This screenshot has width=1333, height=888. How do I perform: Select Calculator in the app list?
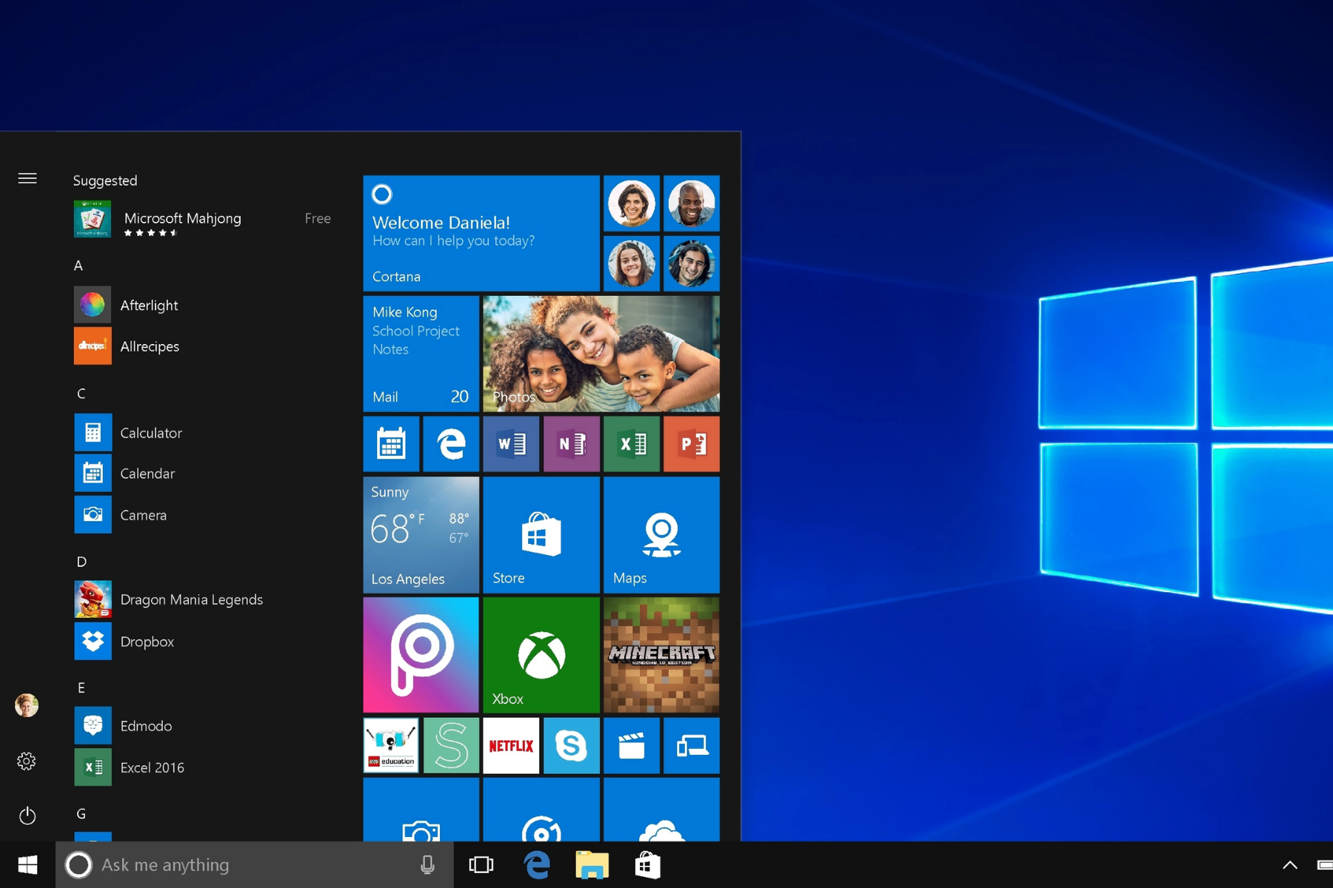point(150,433)
